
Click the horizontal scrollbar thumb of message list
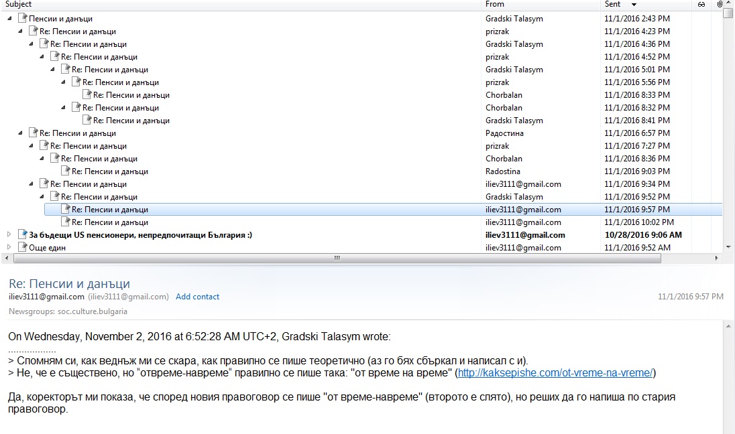337,258
